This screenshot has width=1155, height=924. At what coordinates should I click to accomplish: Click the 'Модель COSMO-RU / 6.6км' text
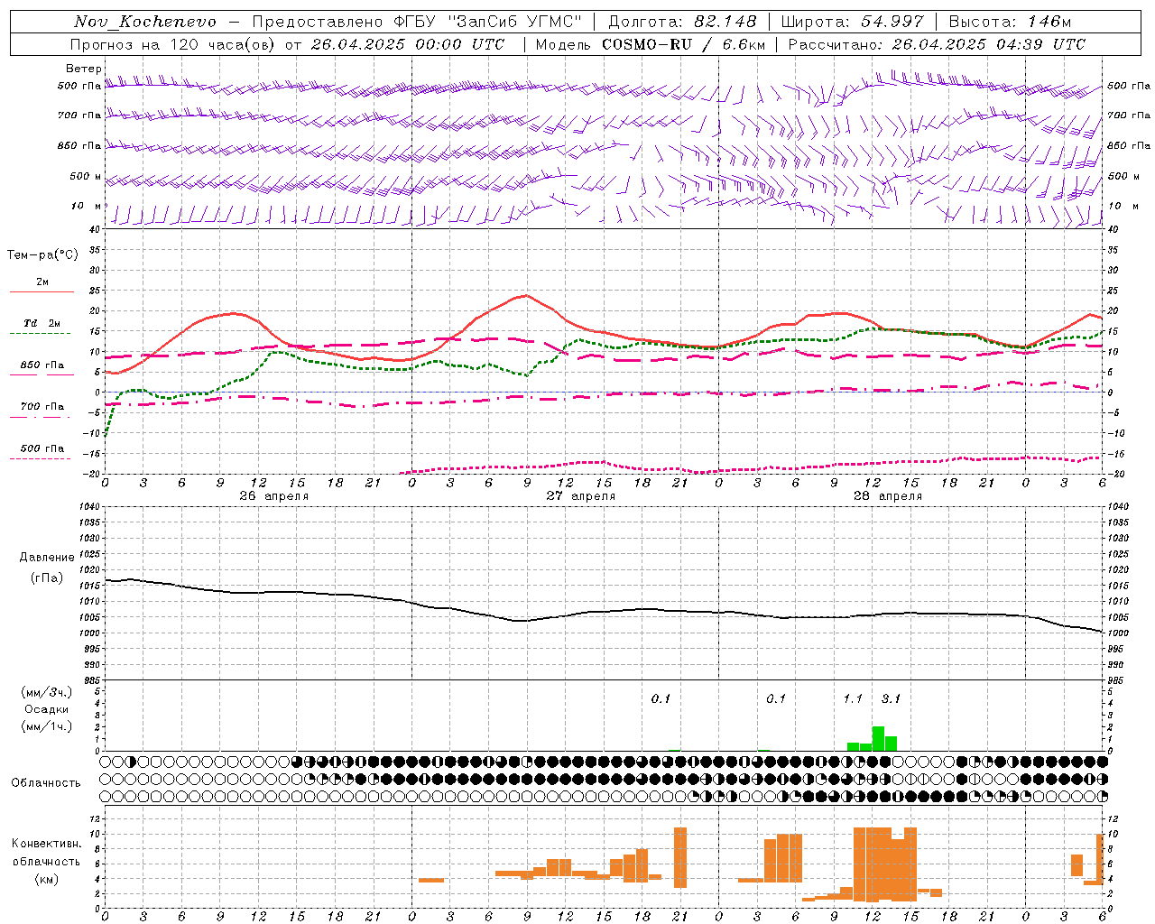[x=650, y=44]
